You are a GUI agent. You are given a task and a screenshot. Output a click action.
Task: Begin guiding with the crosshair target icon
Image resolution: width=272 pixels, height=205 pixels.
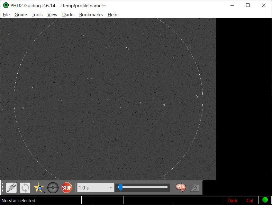(x=53, y=188)
